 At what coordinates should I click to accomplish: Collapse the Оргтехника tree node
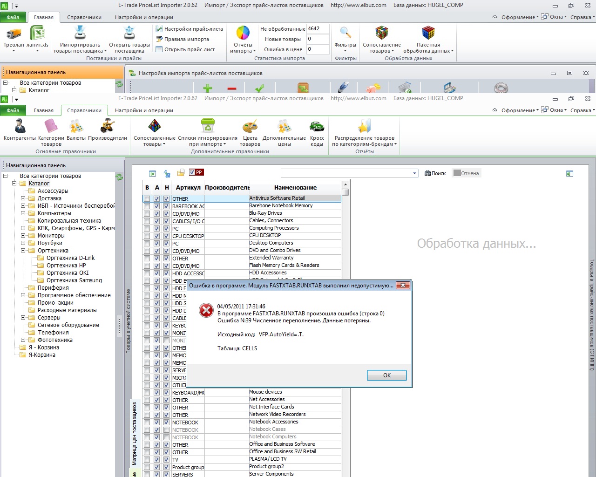23,251
